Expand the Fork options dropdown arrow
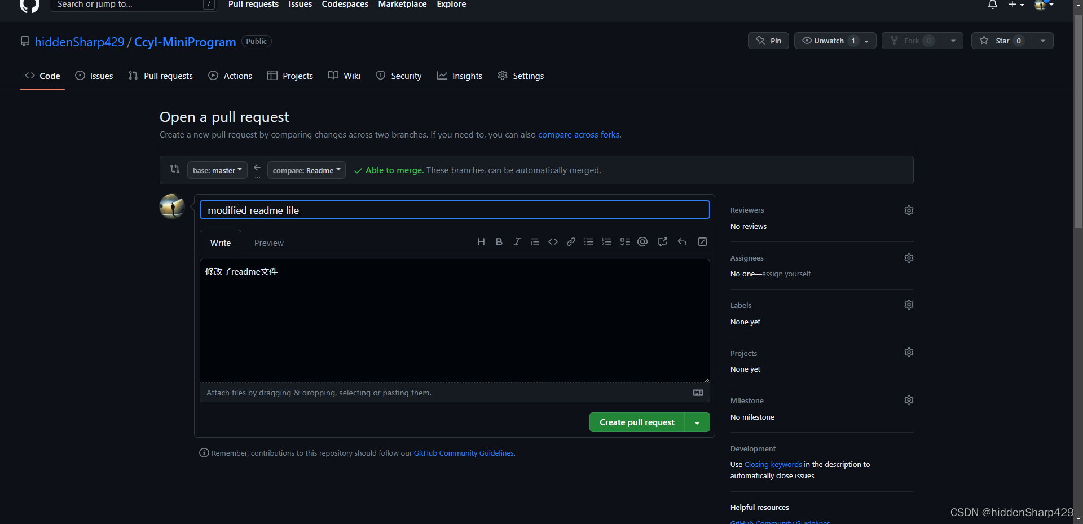1083x524 pixels. (x=953, y=41)
